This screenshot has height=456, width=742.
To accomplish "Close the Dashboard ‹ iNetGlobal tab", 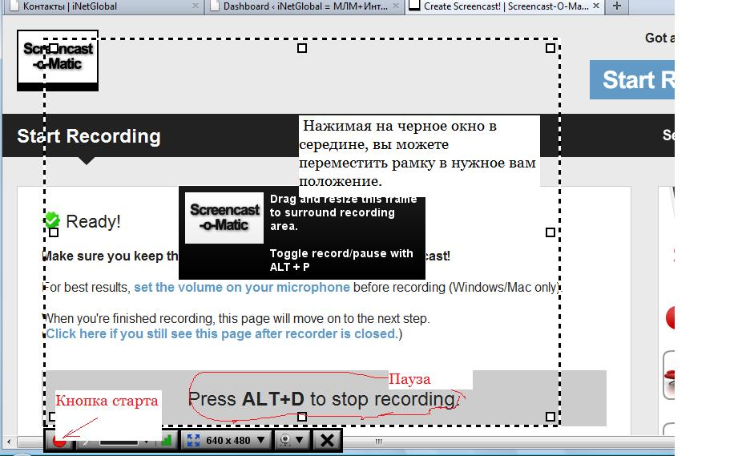I will tap(396, 6).
